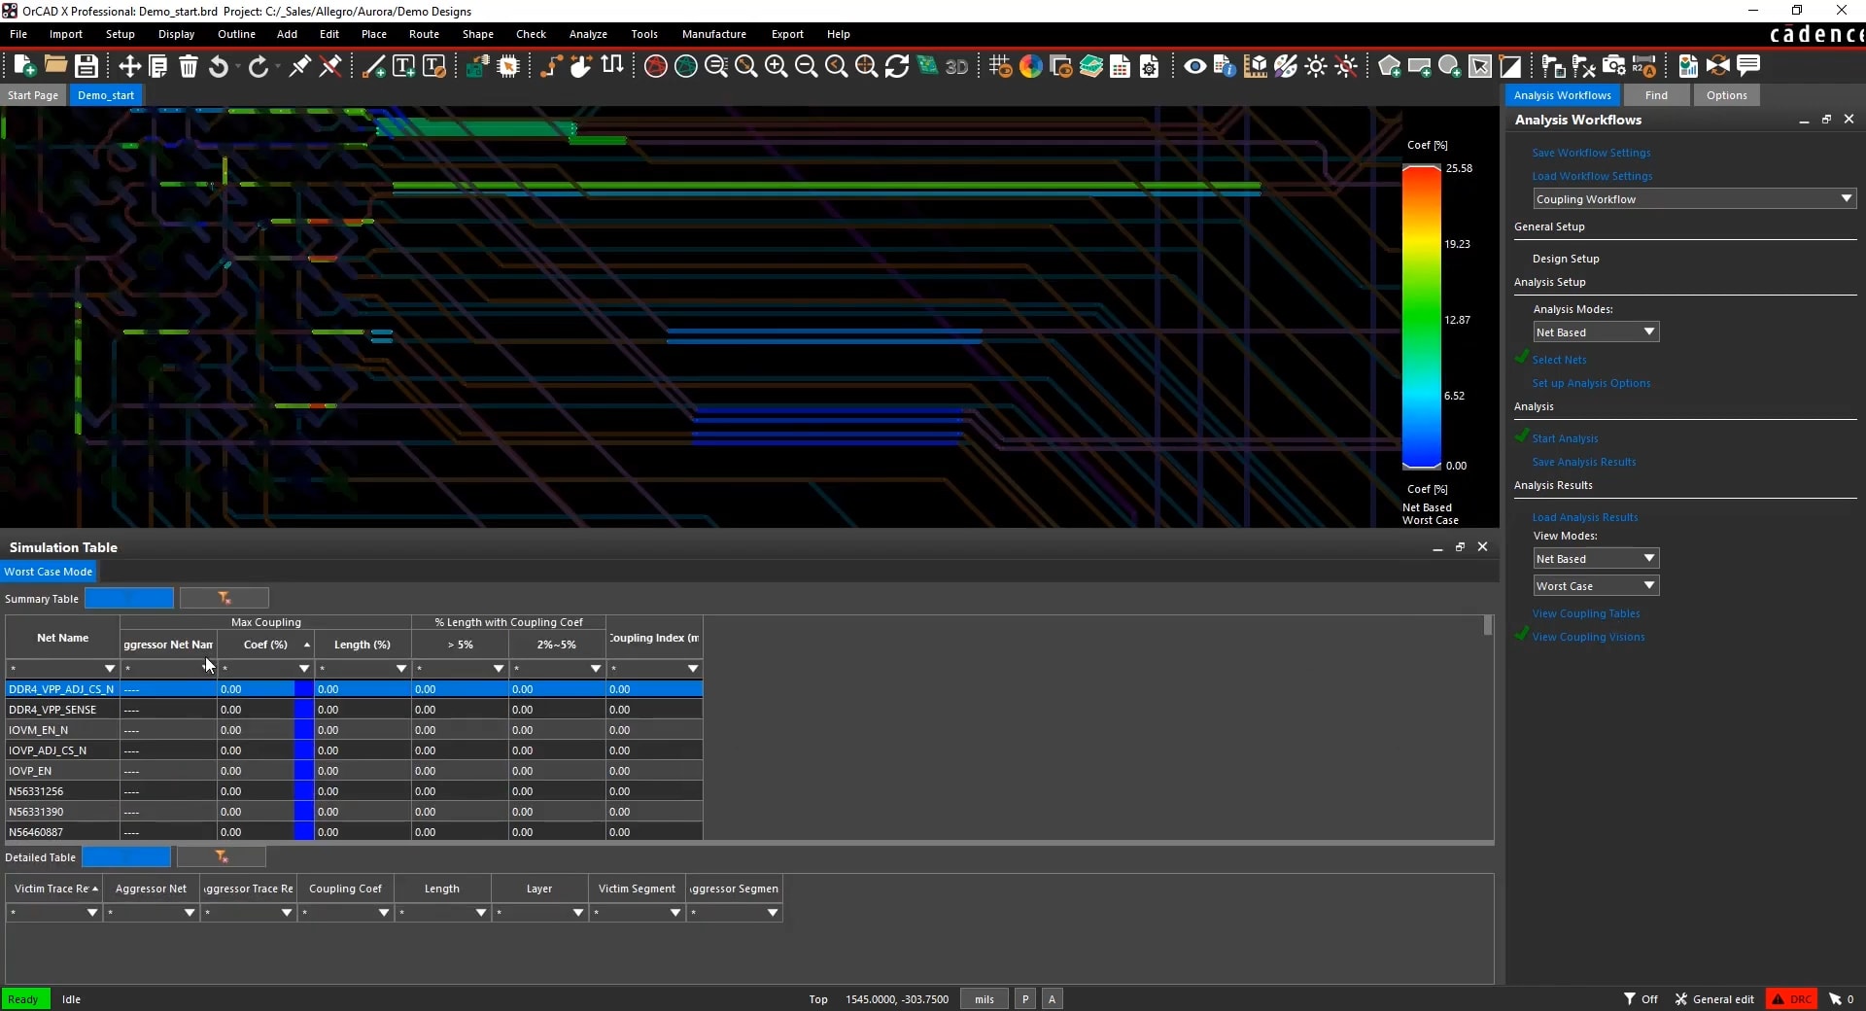
Task: Toggle the filter Off status indicator
Action: pyautogui.click(x=1641, y=999)
